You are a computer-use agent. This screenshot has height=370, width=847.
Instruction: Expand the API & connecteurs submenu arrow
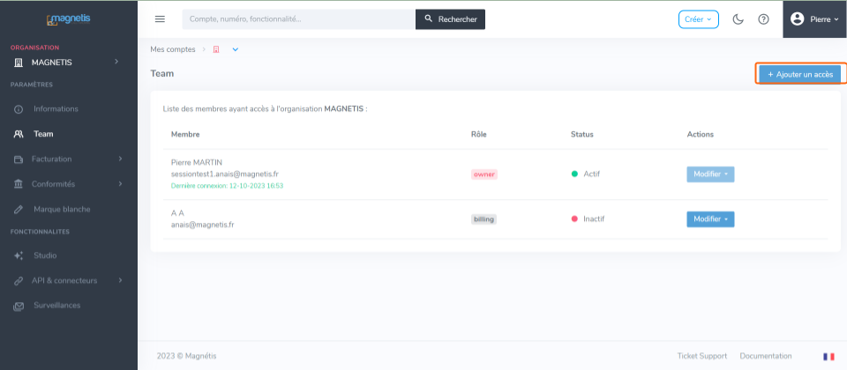coord(121,280)
